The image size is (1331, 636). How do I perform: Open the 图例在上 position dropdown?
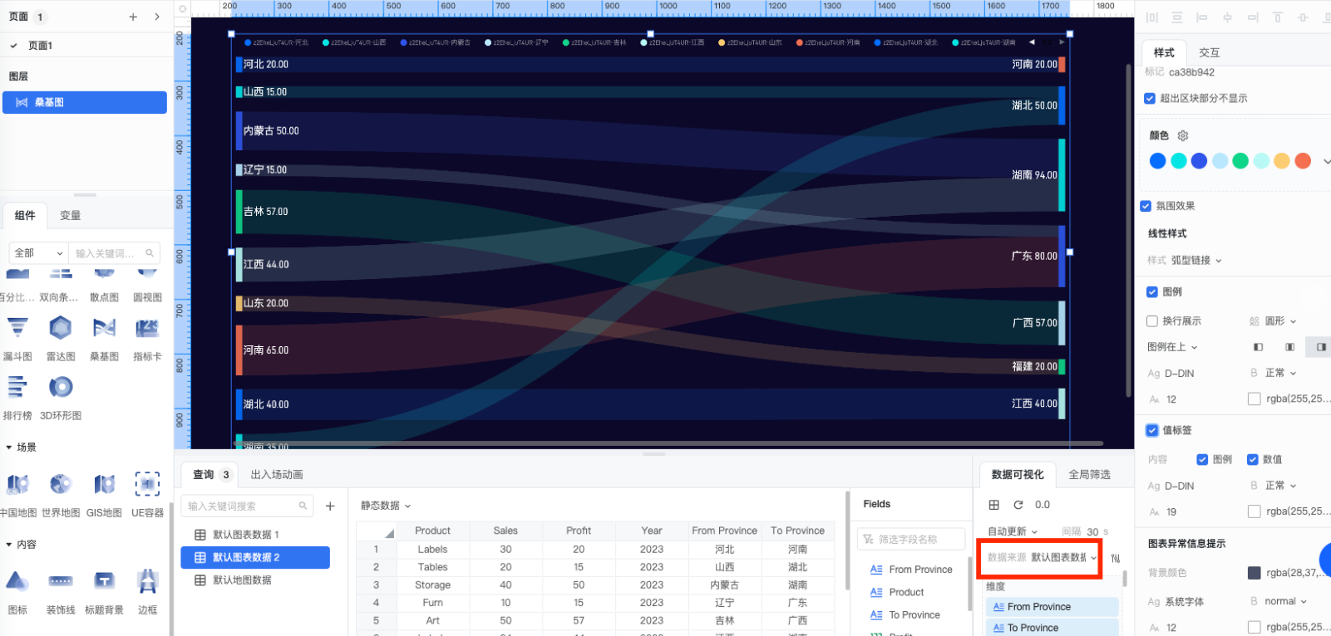(1172, 347)
